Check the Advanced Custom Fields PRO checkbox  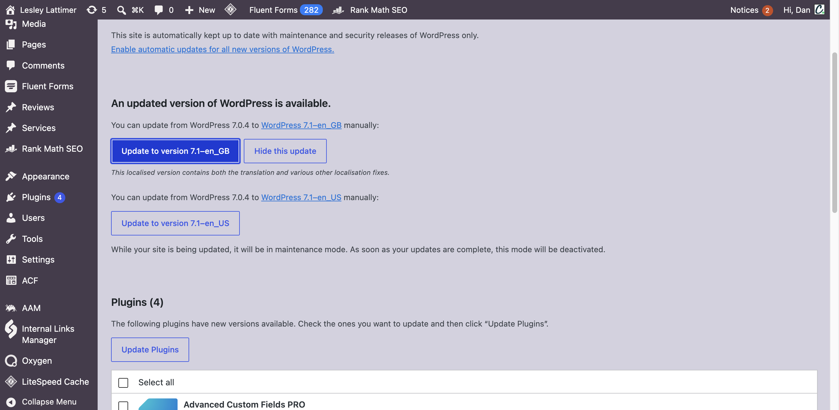tap(123, 405)
